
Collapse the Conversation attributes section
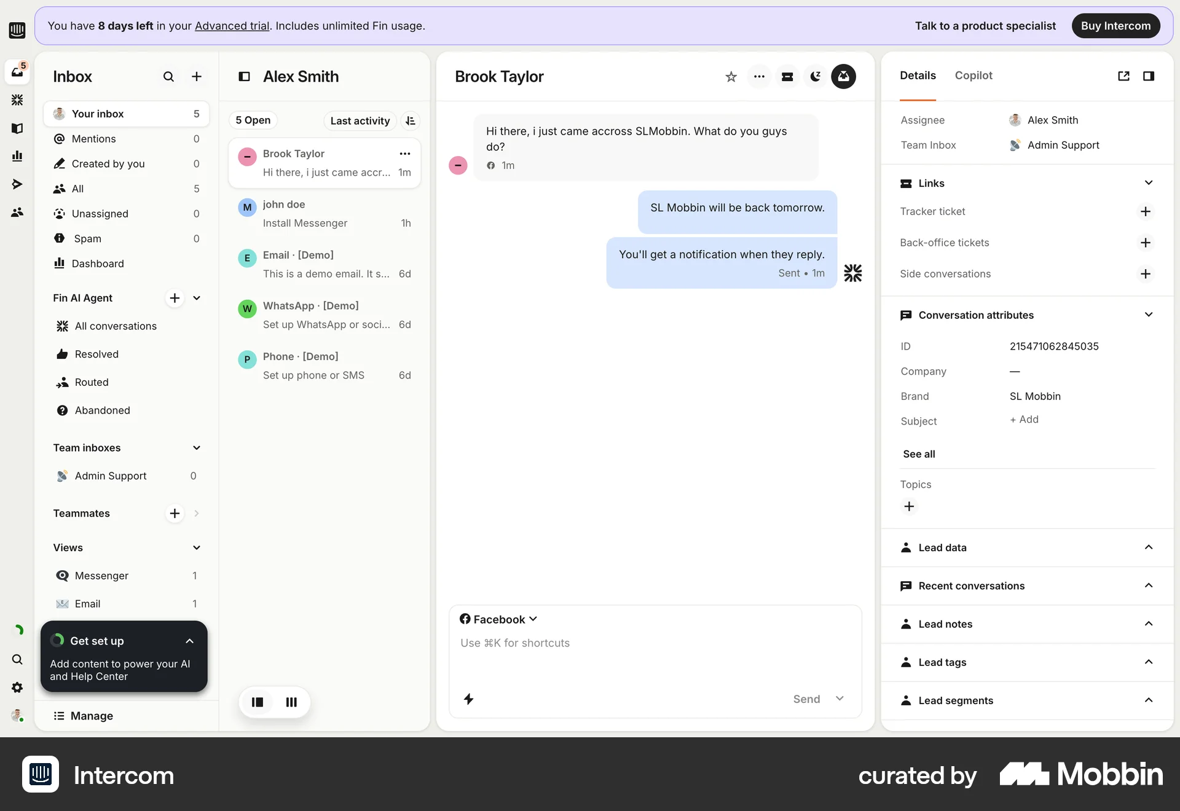1149,314
